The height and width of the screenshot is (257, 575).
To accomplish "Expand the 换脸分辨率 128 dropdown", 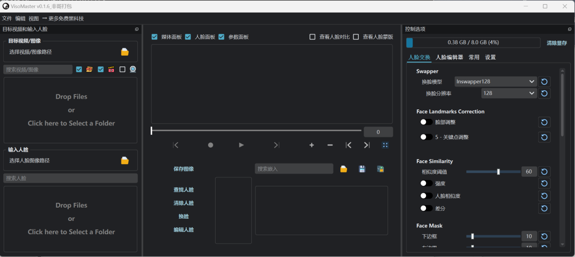I will point(508,93).
